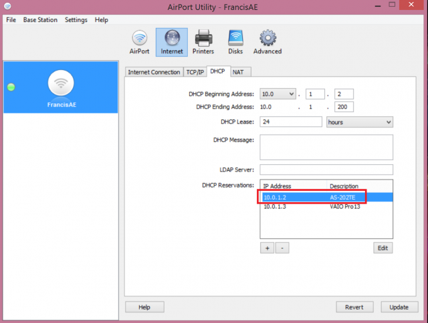Open the AirPort settings pane
This screenshot has height=323, width=428.
140,43
